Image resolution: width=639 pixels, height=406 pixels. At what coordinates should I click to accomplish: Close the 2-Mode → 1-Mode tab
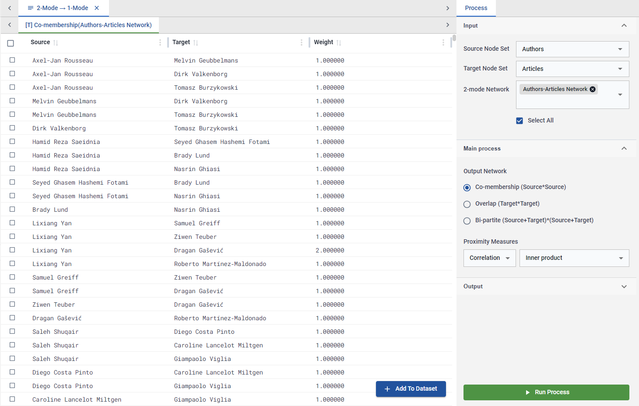tap(97, 8)
